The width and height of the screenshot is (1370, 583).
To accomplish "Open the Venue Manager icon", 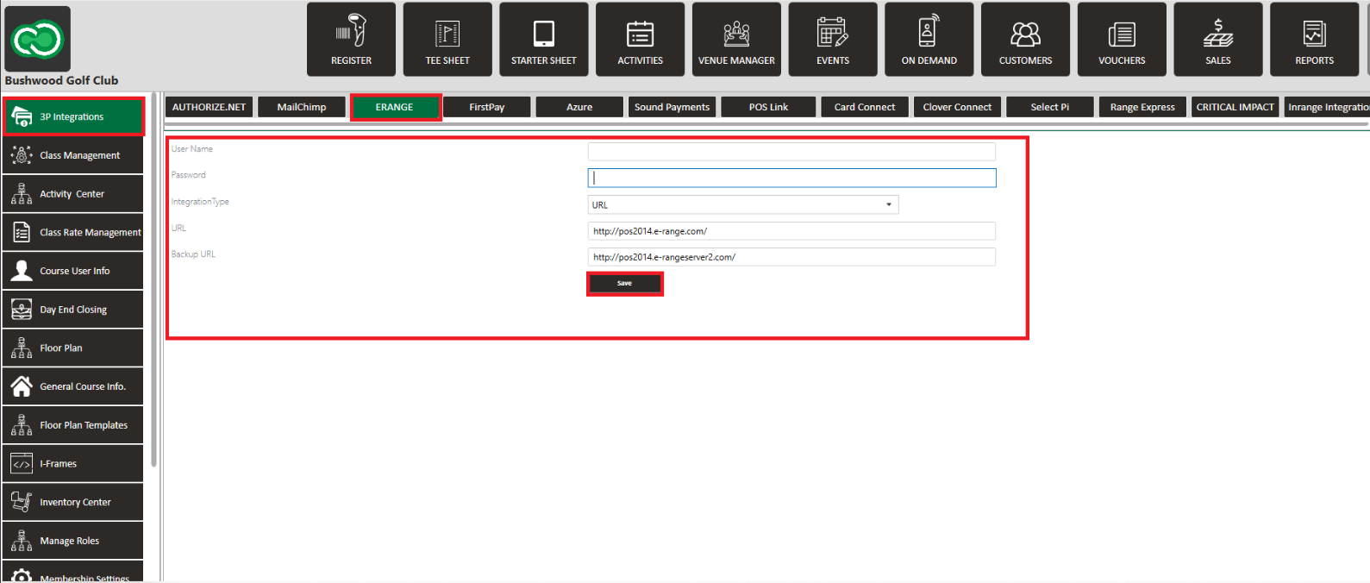I will [x=736, y=39].
